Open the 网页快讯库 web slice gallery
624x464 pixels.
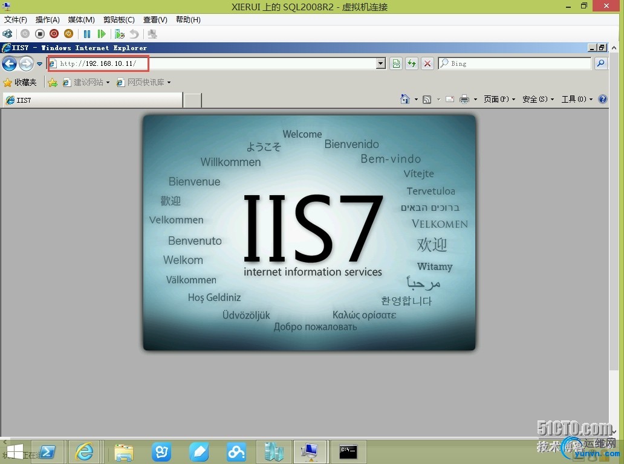click(143, 82)
